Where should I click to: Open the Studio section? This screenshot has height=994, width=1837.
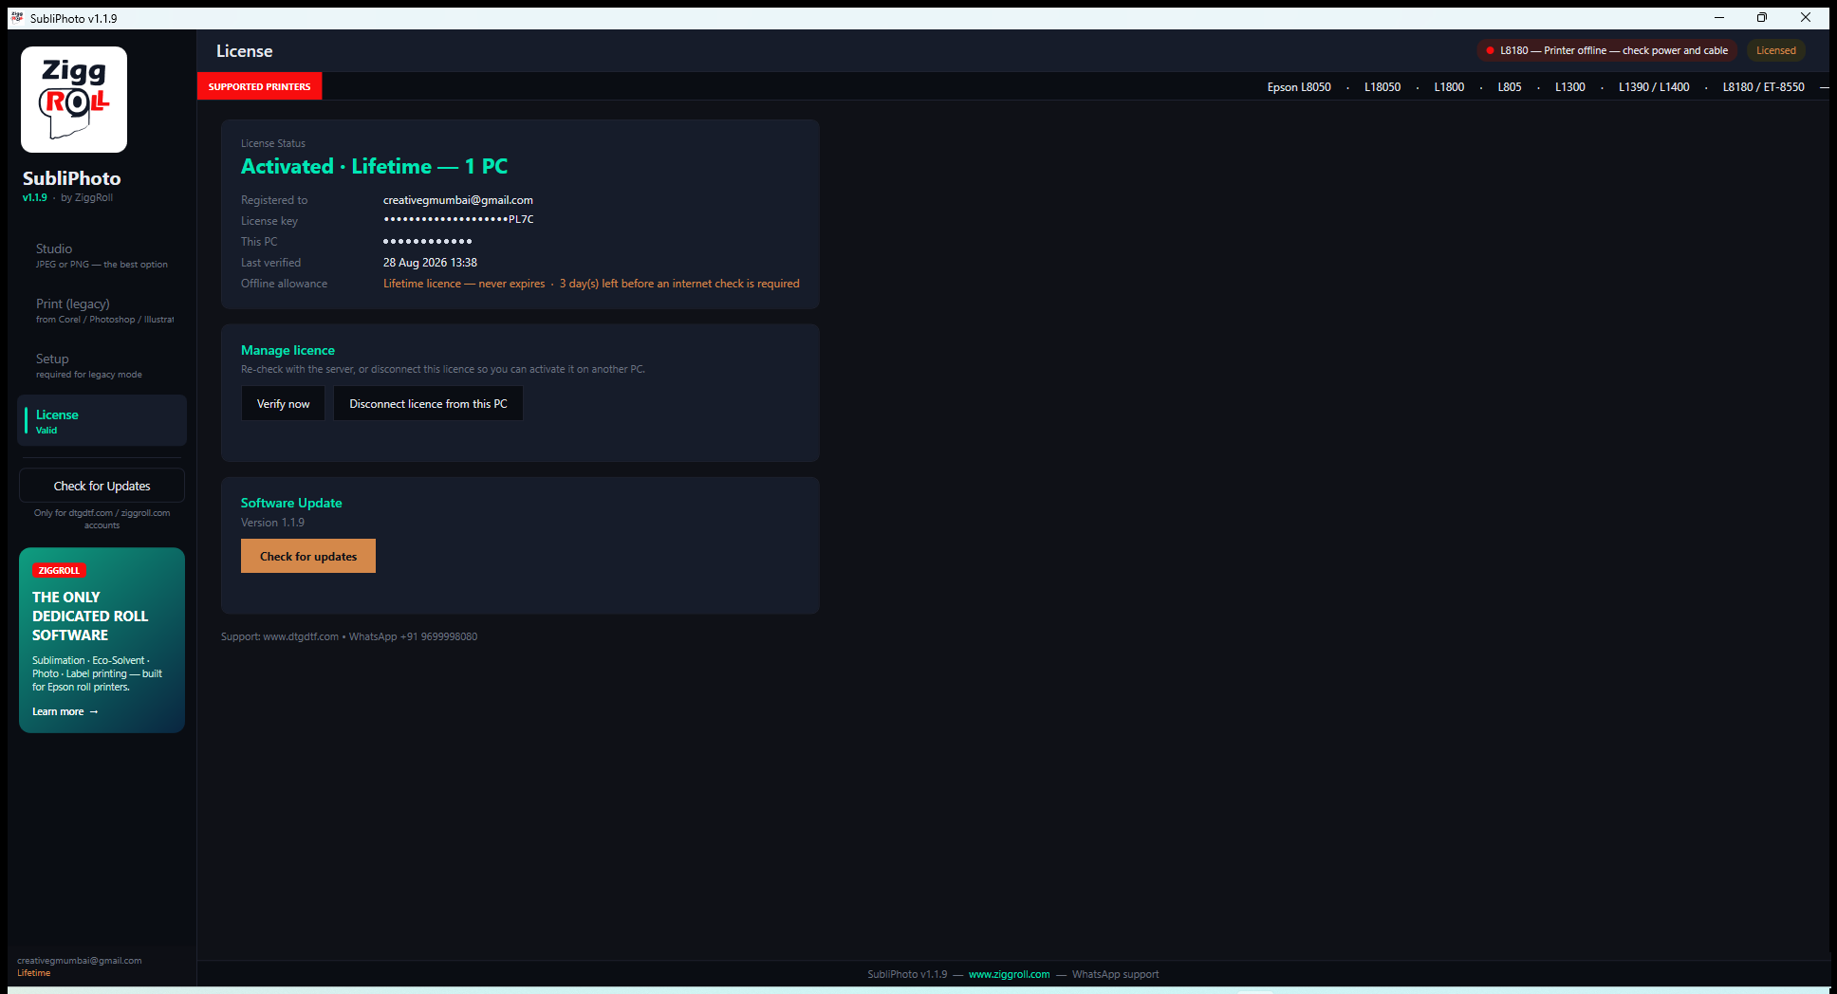[x=102, y=255]
